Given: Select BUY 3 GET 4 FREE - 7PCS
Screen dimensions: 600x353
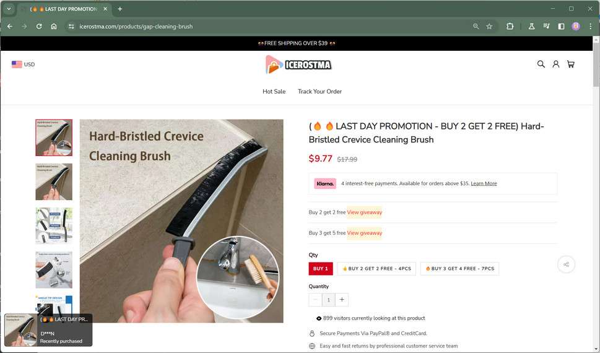Looking at the screenshot, I should pyautogui.click(x=459, y=268).
